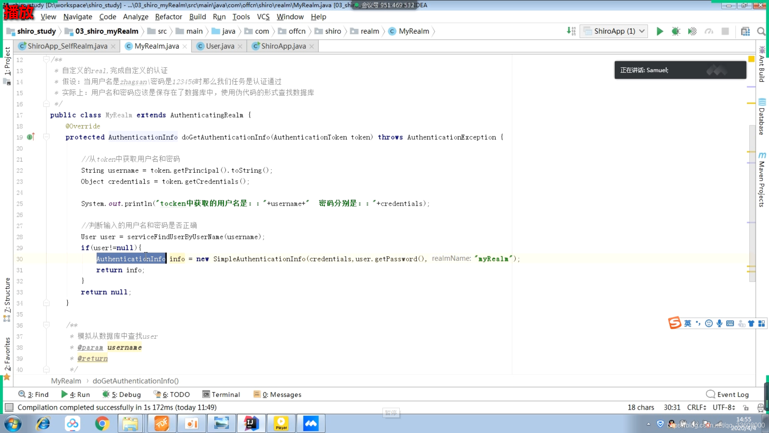This screenshot has width=769, height=433.
Task: Open the Build menu
Action: [197, 17]
